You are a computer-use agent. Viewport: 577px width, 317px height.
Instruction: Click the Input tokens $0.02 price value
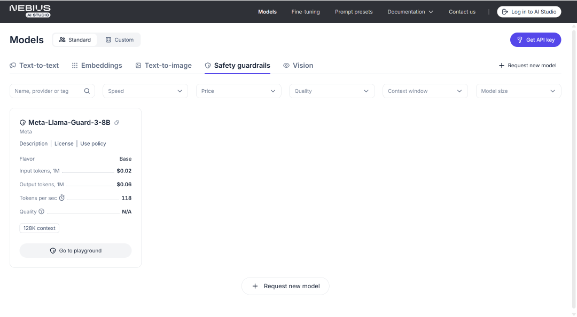124,171
